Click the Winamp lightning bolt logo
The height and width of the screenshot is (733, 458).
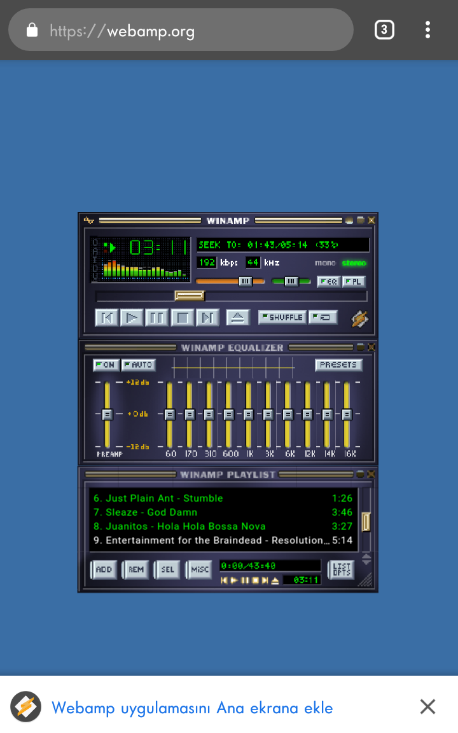(x=360, y=318)
